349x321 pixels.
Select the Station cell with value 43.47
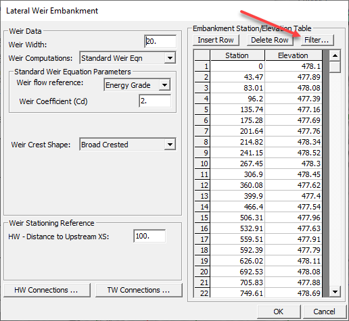237,77
